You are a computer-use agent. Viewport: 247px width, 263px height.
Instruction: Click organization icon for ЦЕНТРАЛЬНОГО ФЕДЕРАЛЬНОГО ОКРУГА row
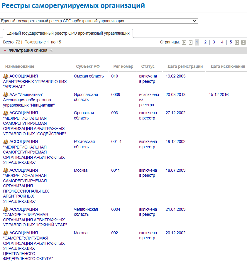point(6,233)
